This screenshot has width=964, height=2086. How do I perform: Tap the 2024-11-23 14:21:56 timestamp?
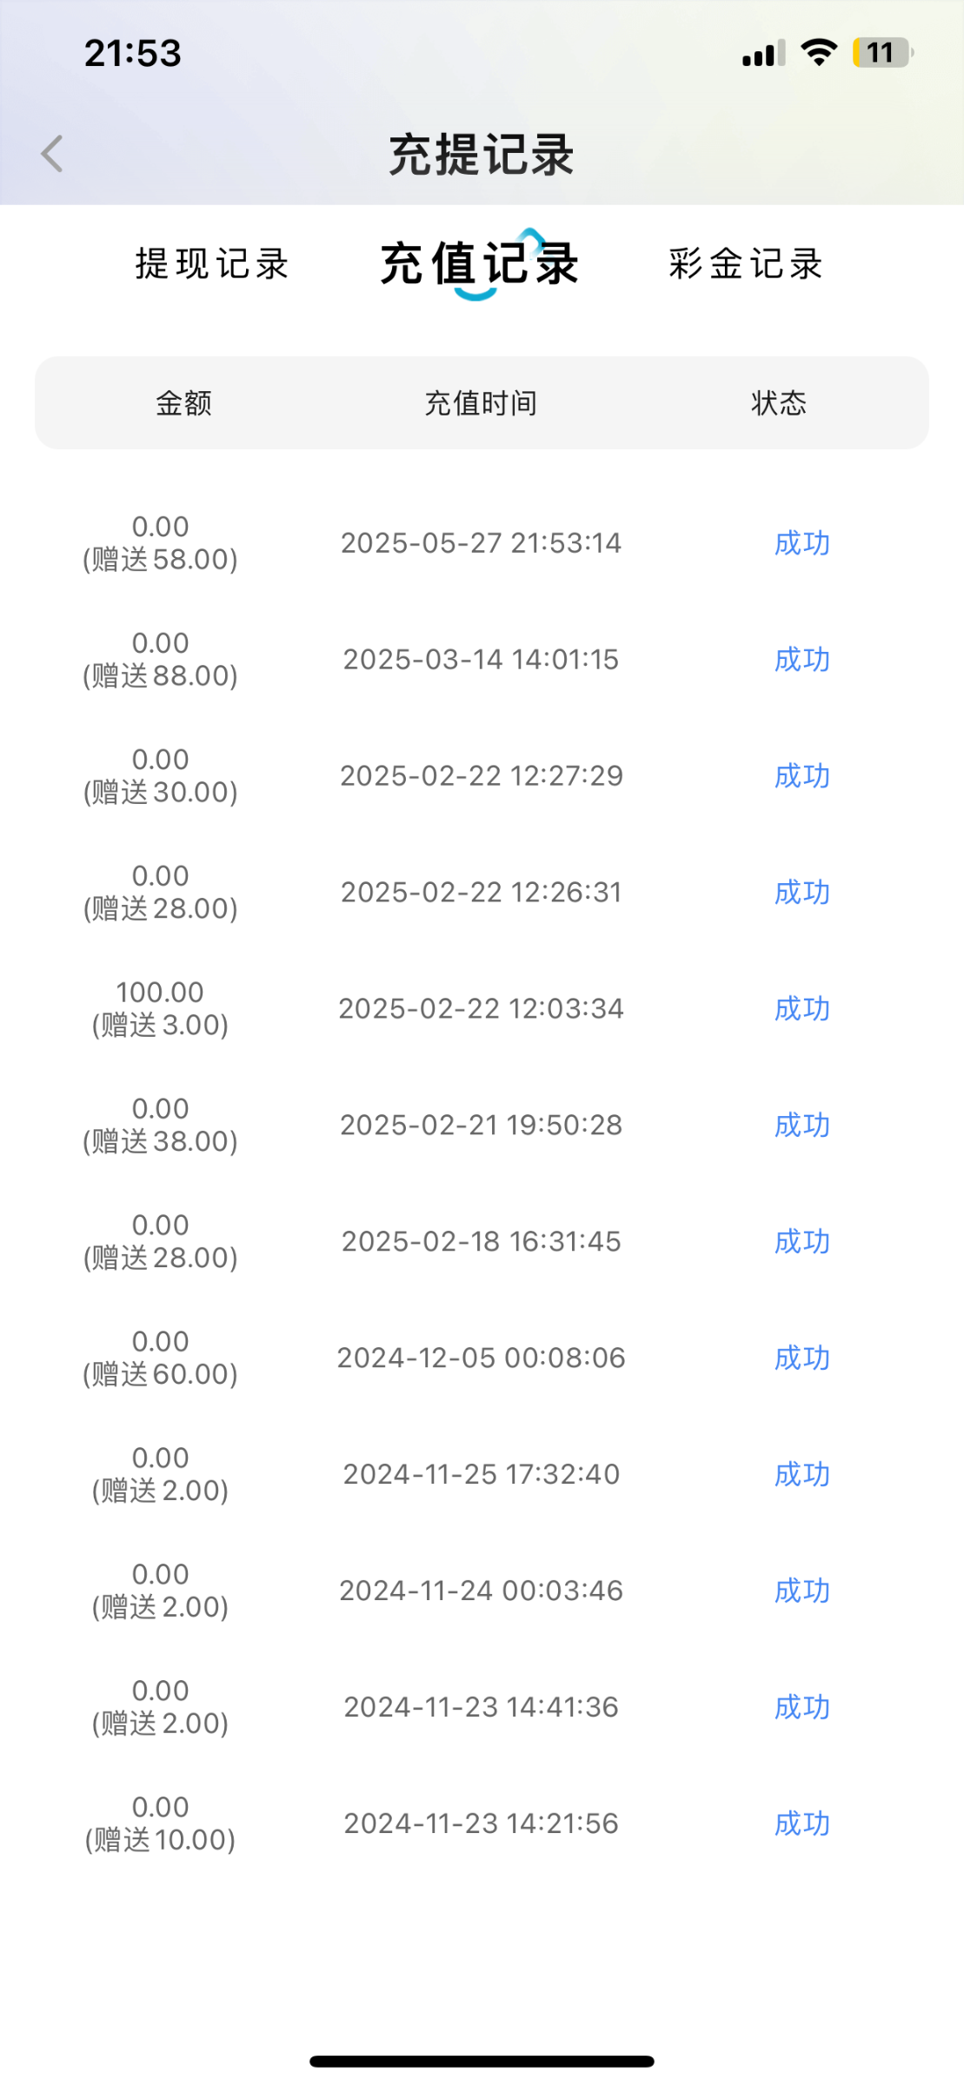pos(481,1824)
